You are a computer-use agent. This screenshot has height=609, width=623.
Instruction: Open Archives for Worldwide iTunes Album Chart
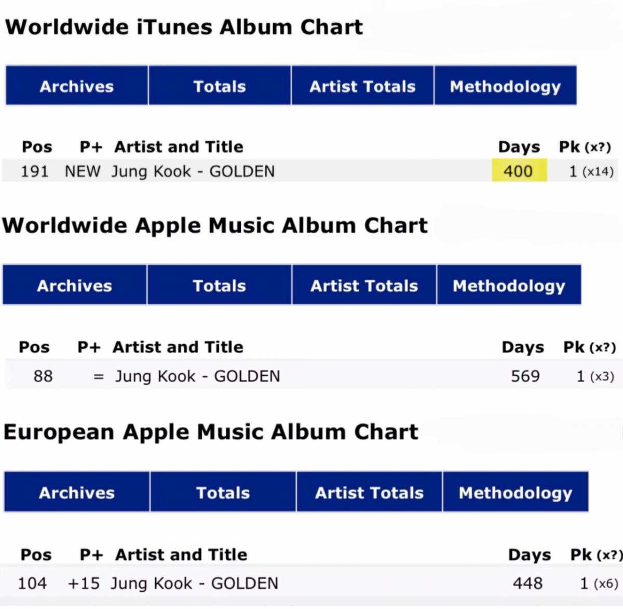(77, 86)
